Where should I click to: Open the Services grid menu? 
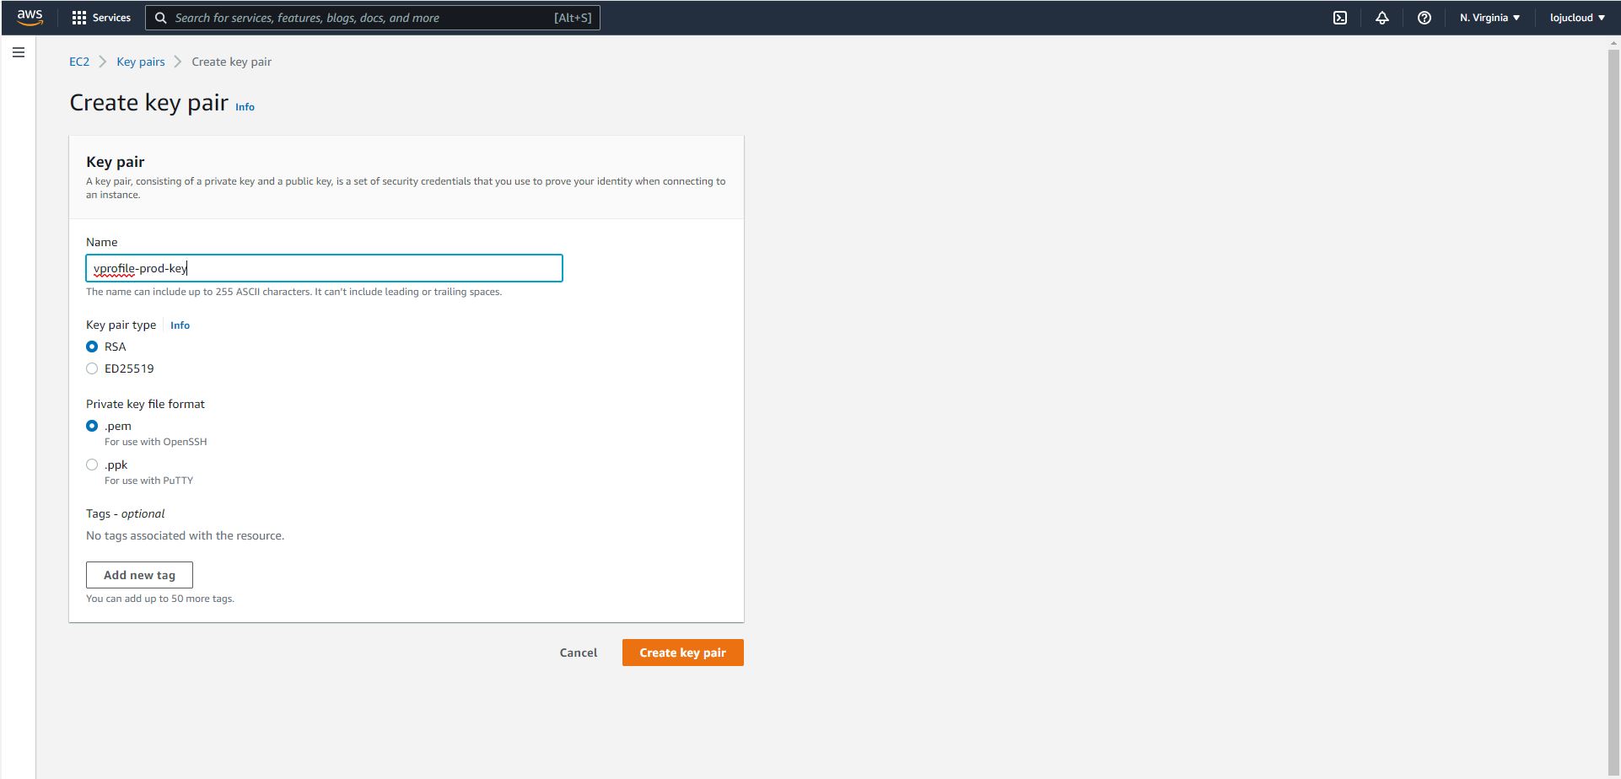(101, 18)
